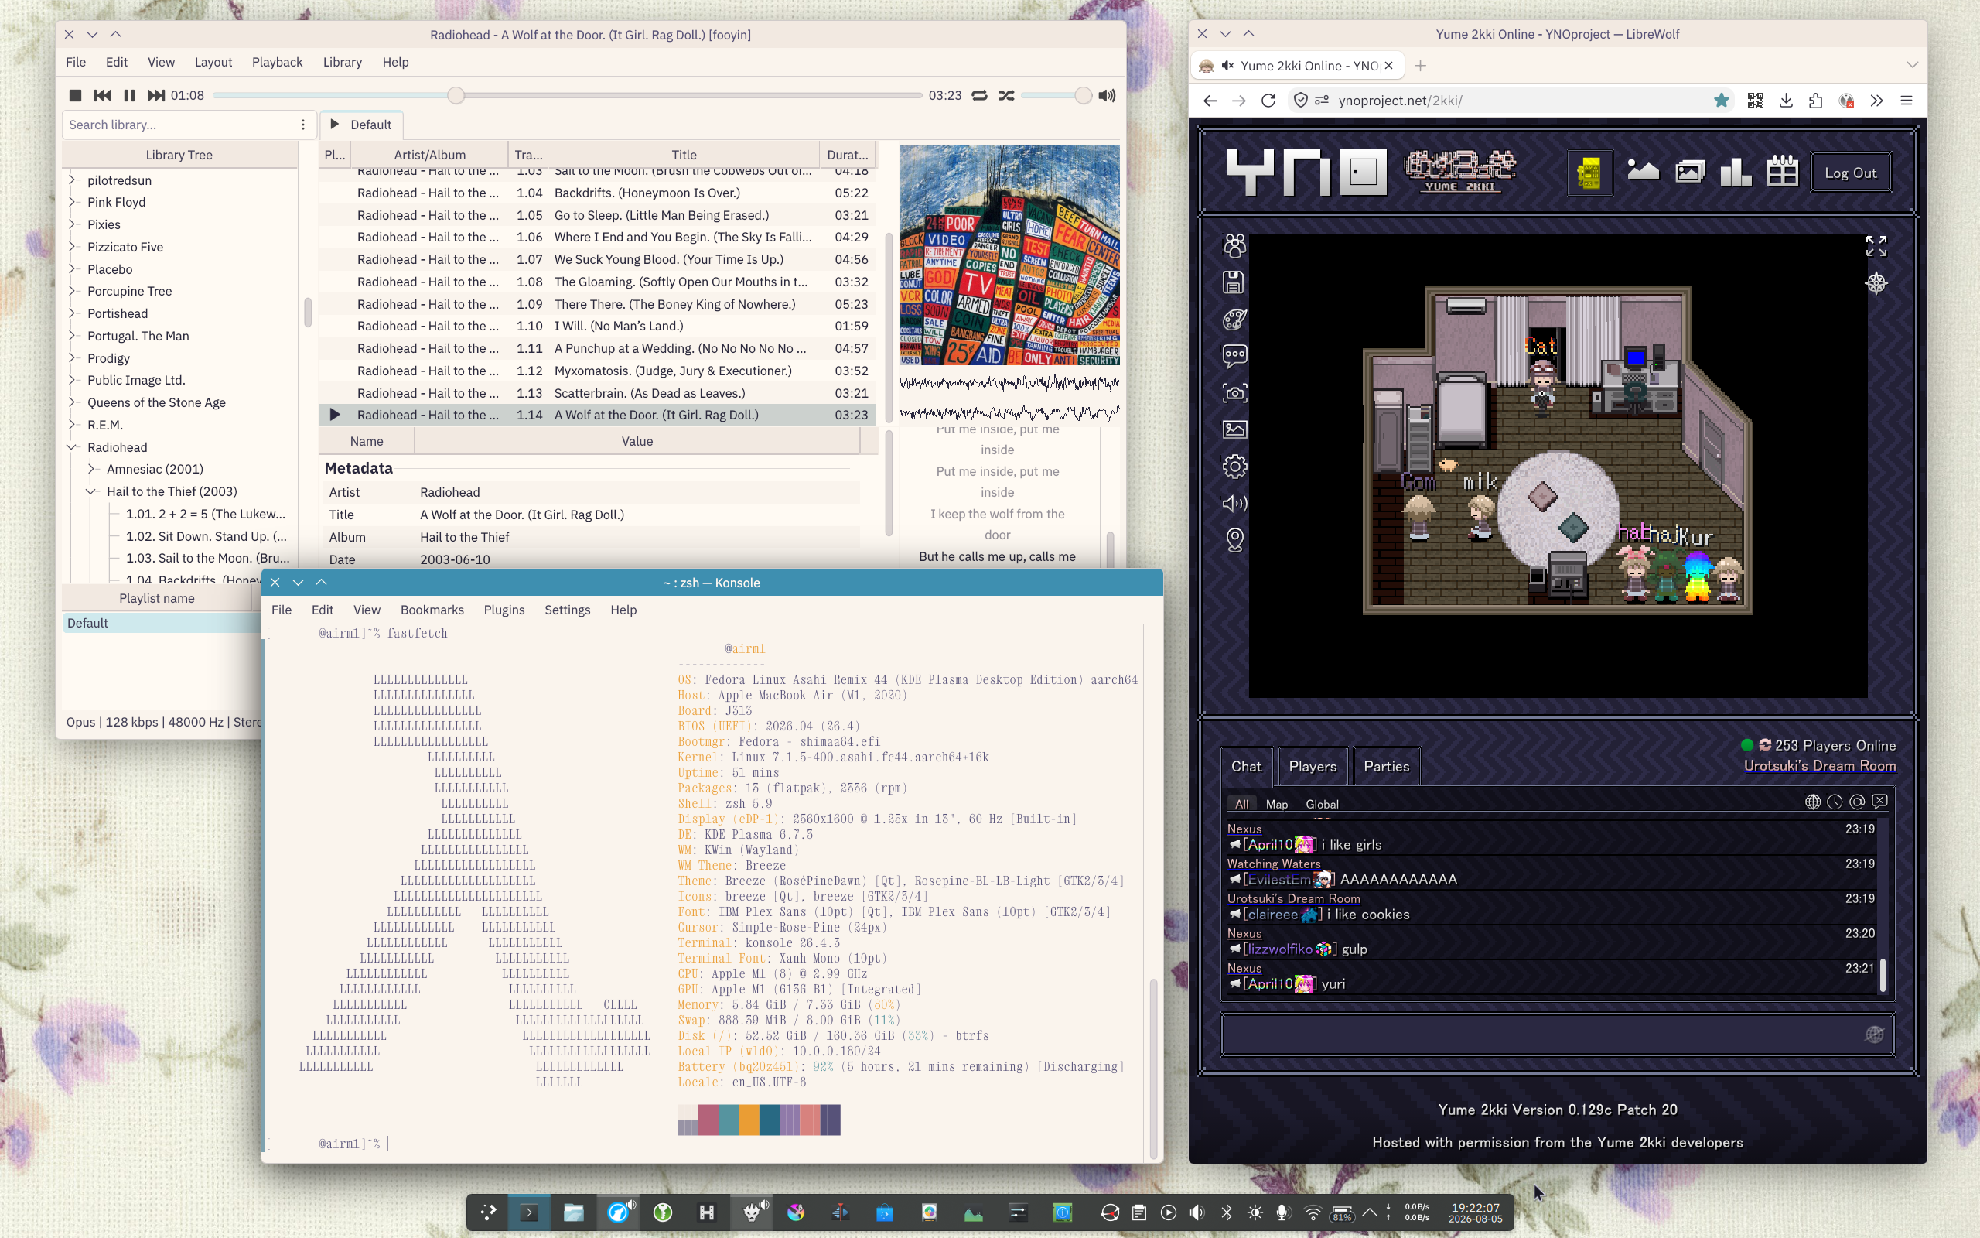Image resolution: width=1980 pixels, height=1238 pixels.
Task: Expand Pink Floyd in the library tree
Action: 72,202
